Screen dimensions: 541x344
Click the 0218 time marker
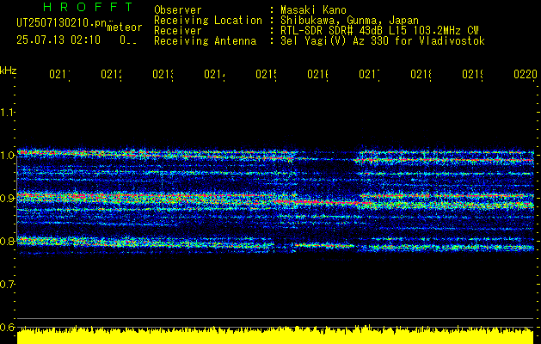tap(421, 74)
